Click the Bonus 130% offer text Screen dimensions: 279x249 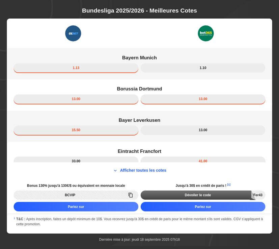coord(76,185)
